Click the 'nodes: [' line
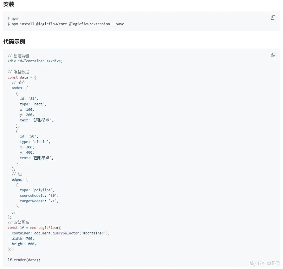 point(20,88)
